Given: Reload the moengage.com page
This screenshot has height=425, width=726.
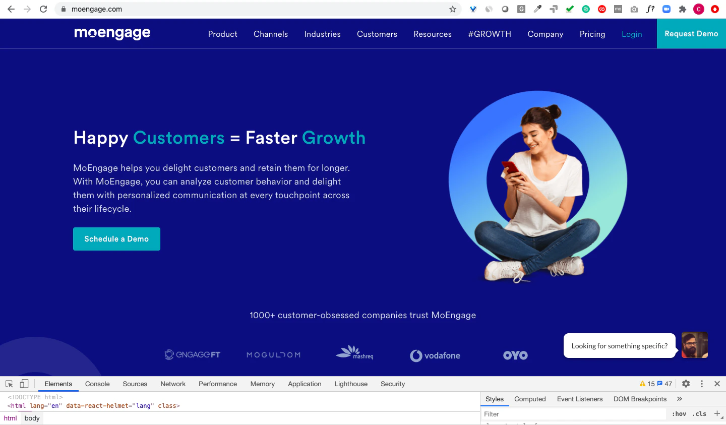Looking at the screenshot, I should [43, 9].
